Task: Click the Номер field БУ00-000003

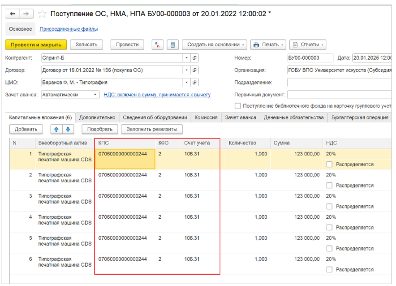Action: click(310, 58)
